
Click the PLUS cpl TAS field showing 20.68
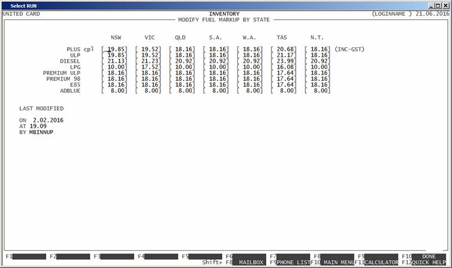[283, 49]
